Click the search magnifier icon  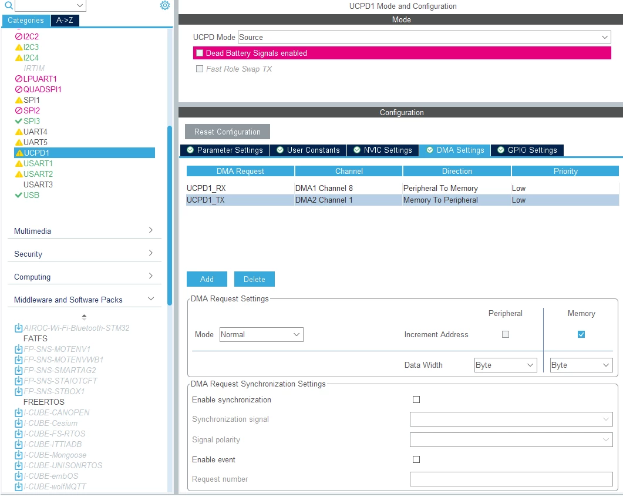pyautogui.click(x=8, y=5)
